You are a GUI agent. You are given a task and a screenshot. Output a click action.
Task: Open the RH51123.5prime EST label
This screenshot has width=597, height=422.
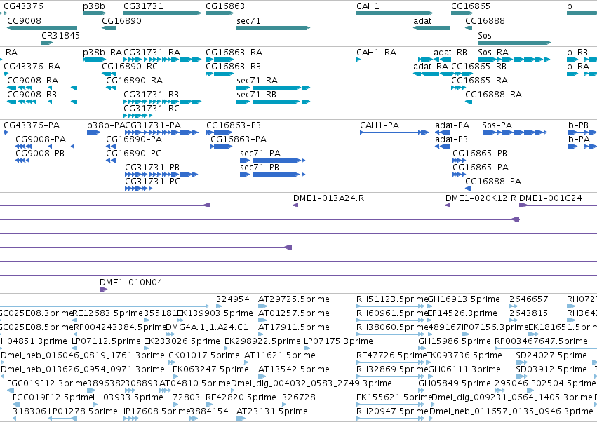click(x=392, y=299)
